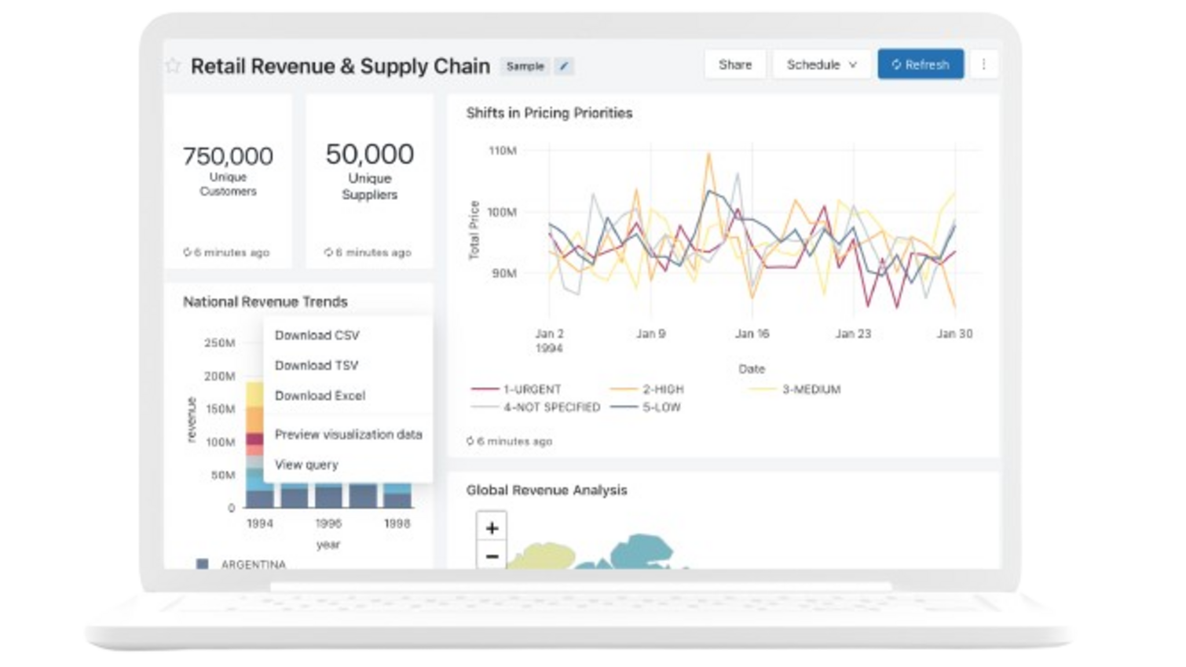The height and width of the screenshot is (667, 1186).
Task: Click the Jan 16 date axis label
Action: (x=752, y=333)
